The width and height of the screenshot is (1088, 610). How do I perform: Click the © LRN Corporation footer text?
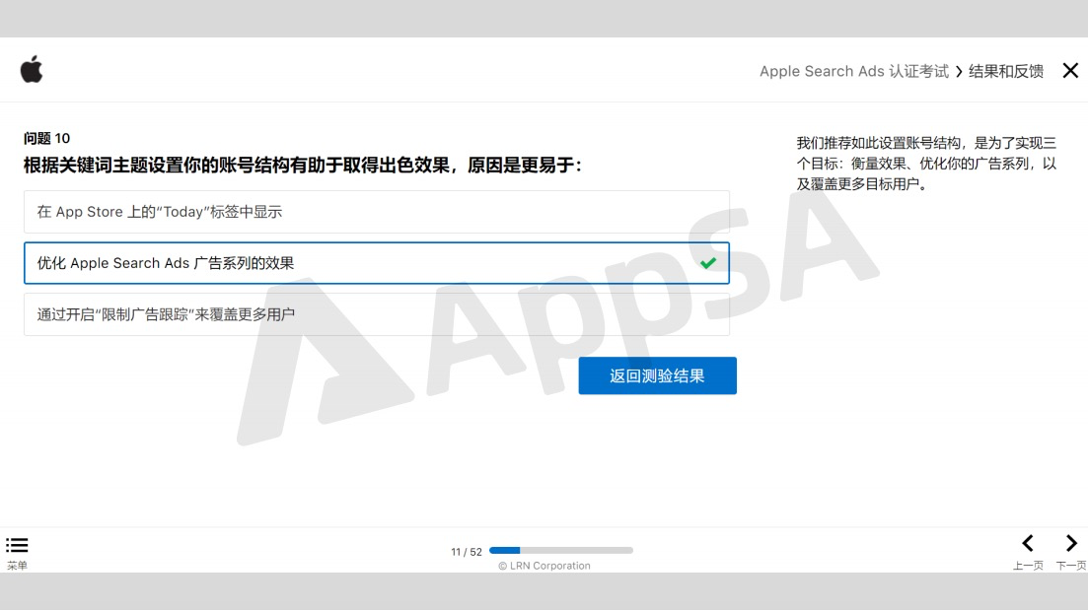click(x=544, y=566)
